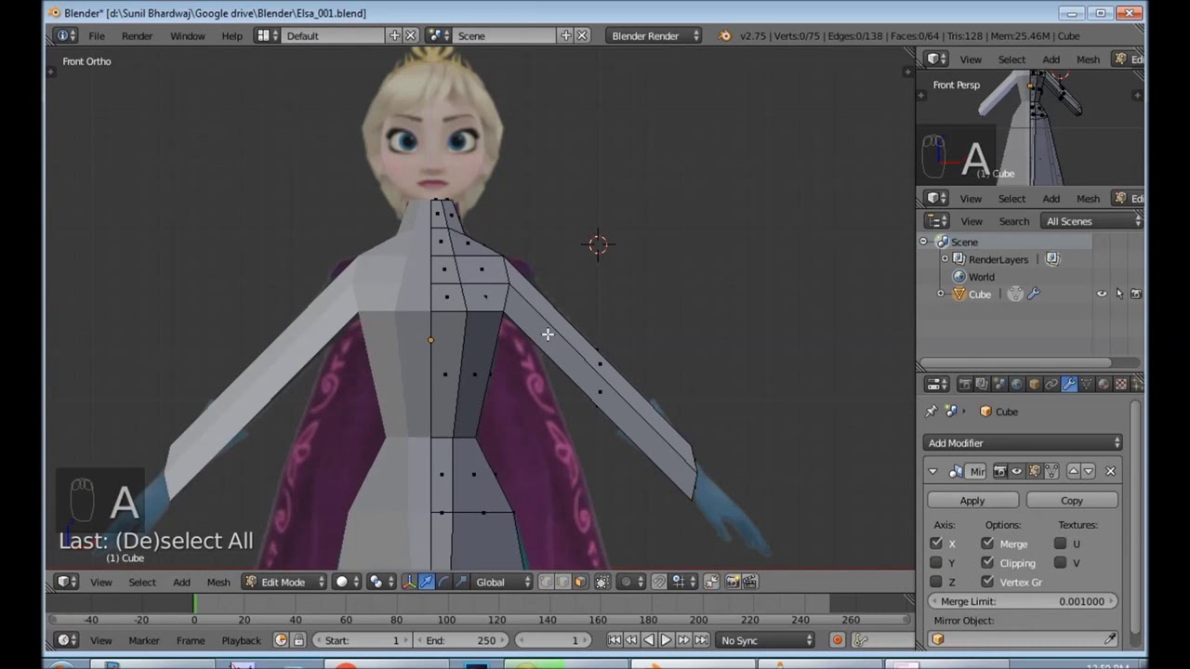This screenshot has height=669, width=1190.
Task: Select the scale manipulator icon
Action: 461,582
